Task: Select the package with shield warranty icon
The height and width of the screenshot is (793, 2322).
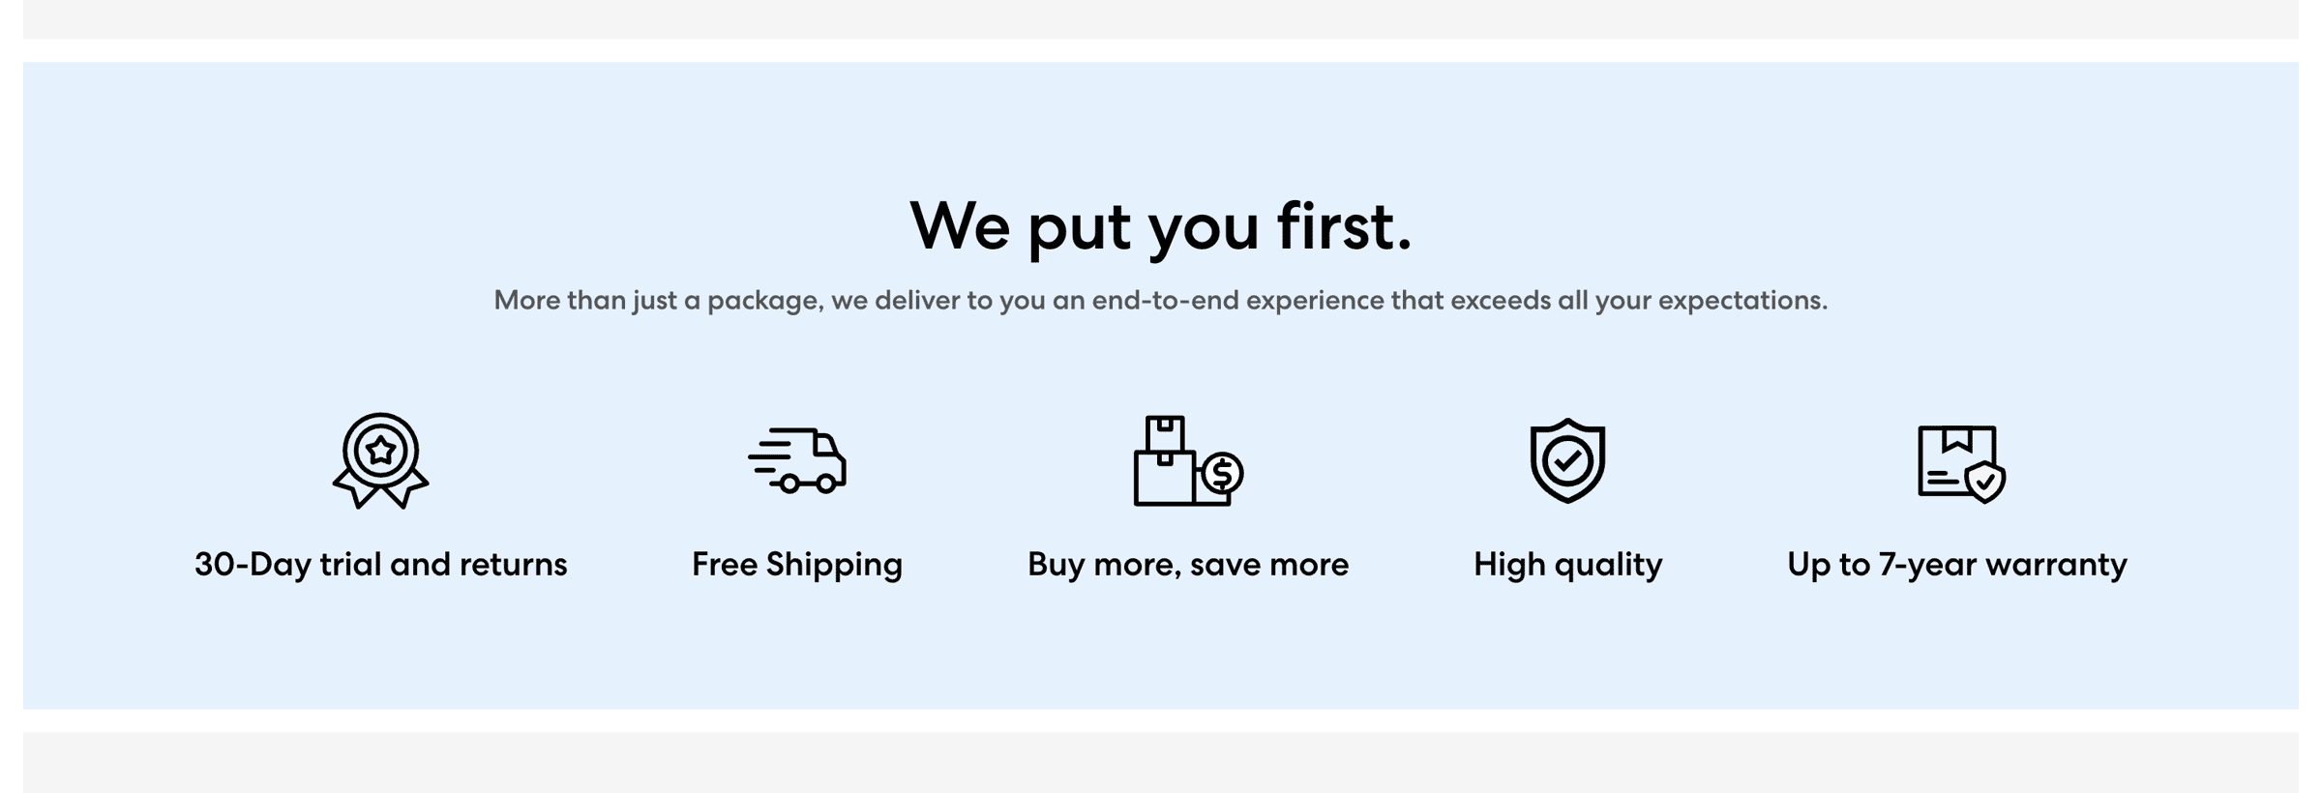Action: pos(1961,464)
